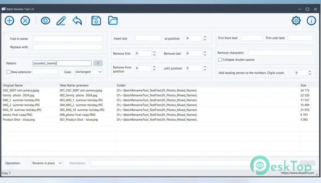Click size value 3 065
321x183 pixels.
pyautogui.click(x=304, y=120)
